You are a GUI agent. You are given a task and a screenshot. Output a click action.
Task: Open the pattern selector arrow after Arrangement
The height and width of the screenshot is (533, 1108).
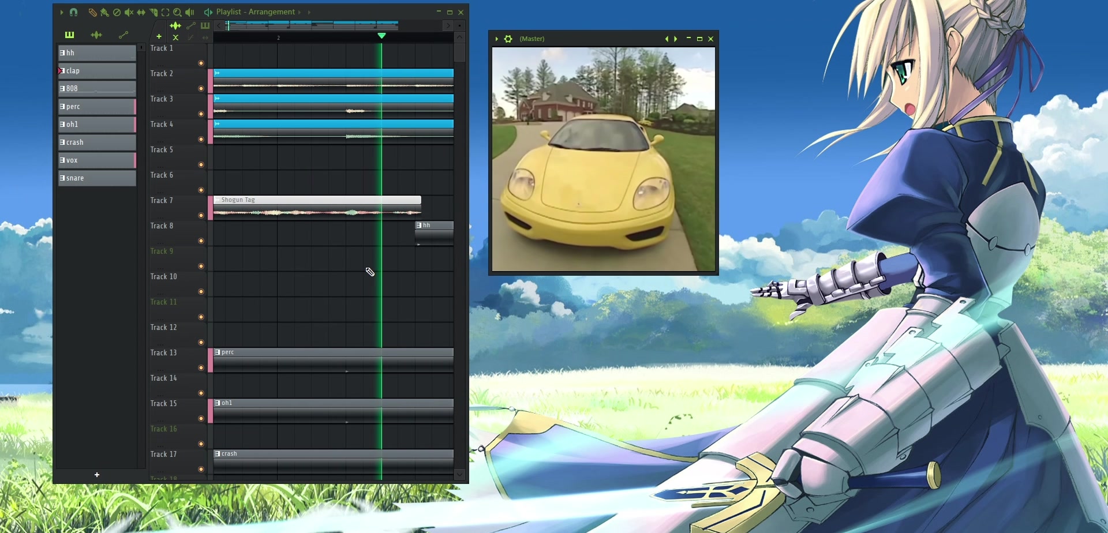(309, 12)
